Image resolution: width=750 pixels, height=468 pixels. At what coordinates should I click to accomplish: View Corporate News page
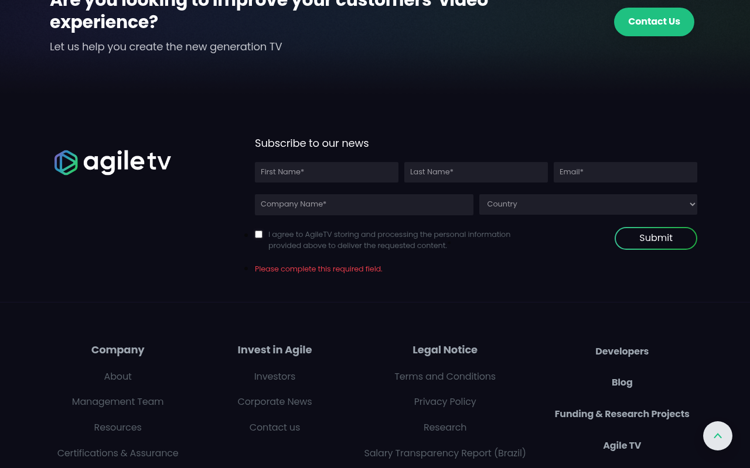[x=275, y=401]
